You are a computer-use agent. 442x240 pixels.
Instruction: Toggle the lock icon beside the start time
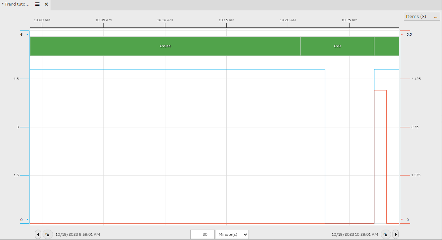coord(47,234)
